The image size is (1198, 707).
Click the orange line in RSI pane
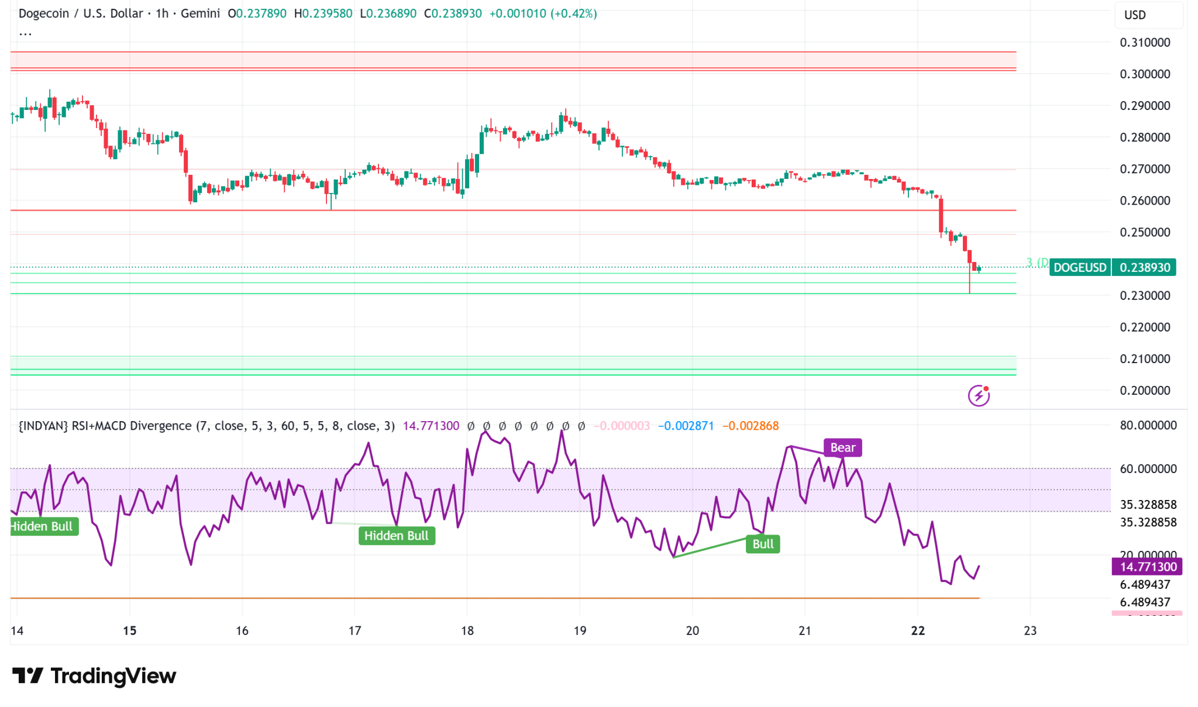(468, 598)
